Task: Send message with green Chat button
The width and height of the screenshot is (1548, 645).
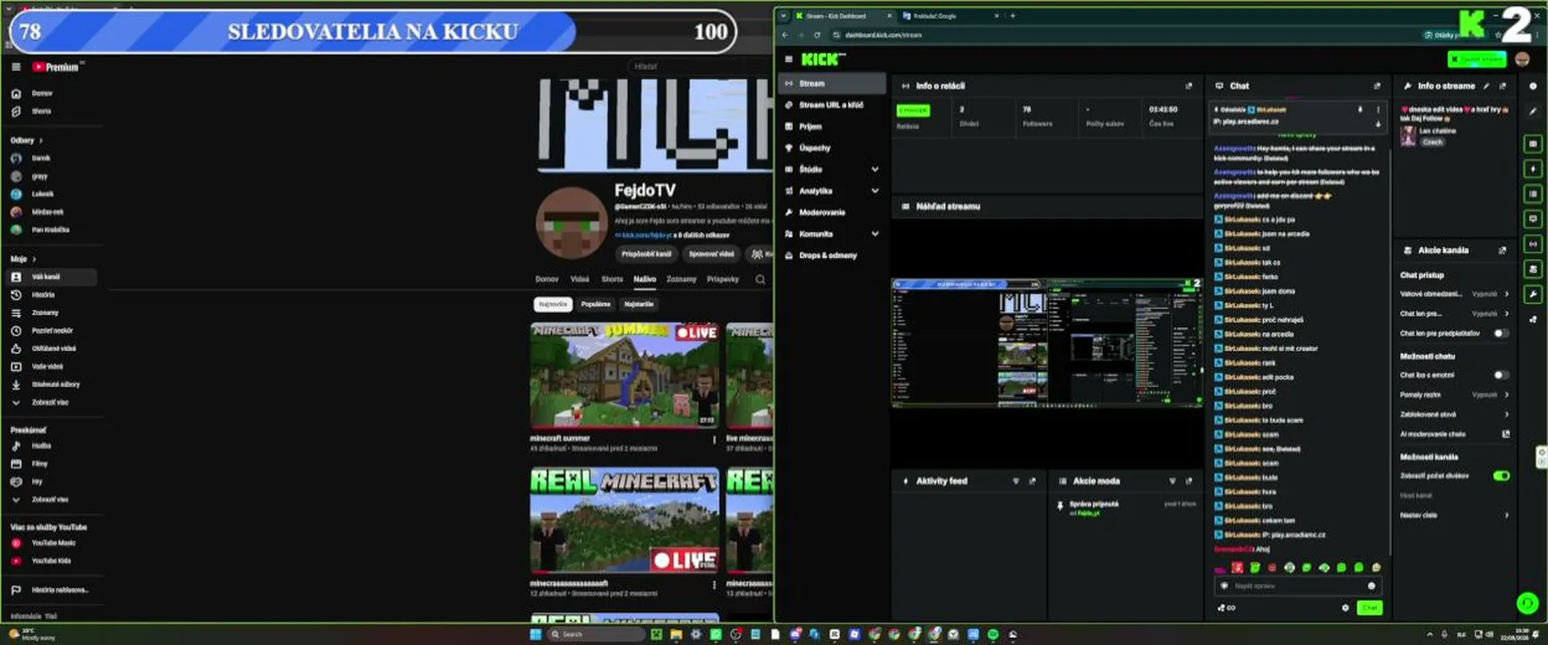Action: coord(1370,607)
